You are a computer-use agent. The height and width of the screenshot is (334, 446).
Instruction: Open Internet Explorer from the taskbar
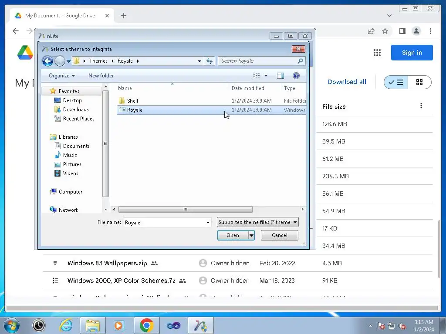(x=66, y=325)
